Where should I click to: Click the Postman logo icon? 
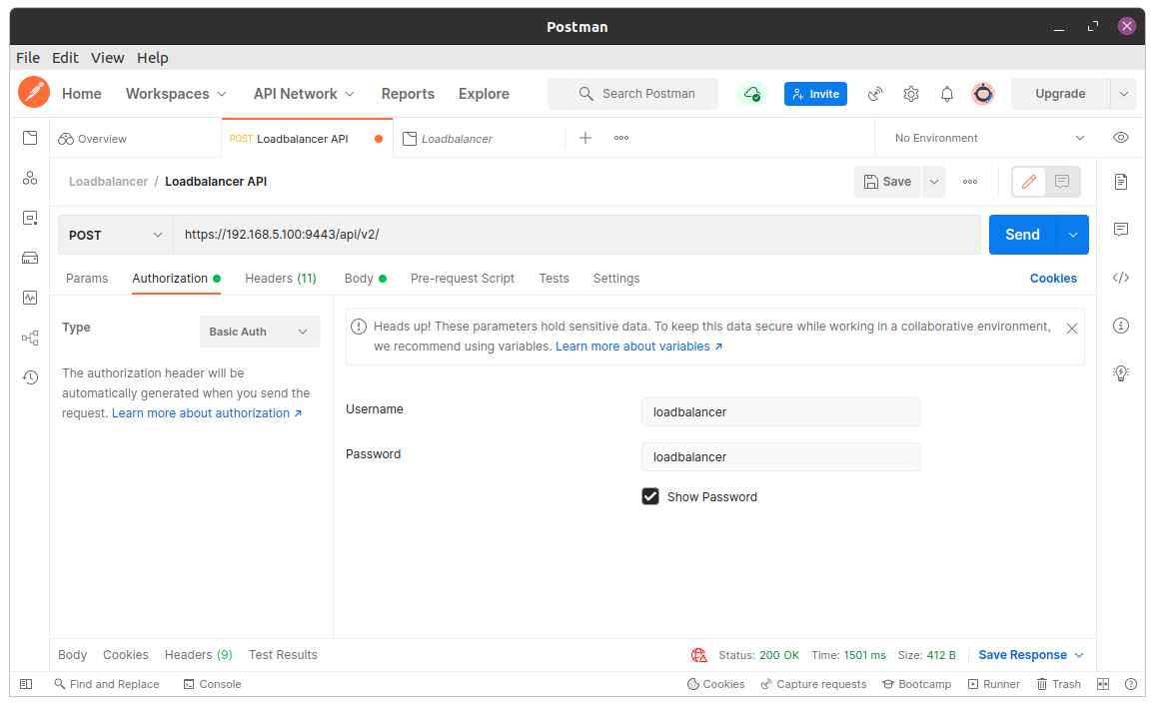point(34,93)
